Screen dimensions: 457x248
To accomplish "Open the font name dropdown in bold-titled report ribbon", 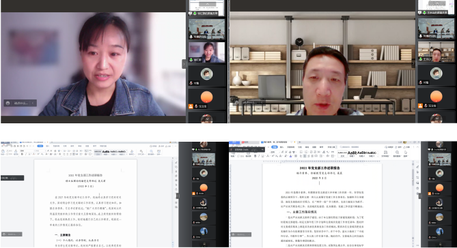I will 274,152.
